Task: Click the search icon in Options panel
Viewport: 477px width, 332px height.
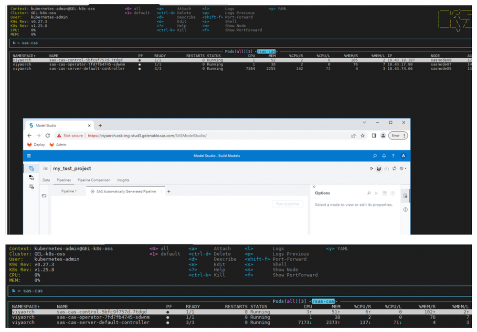Action: (369, 193)
